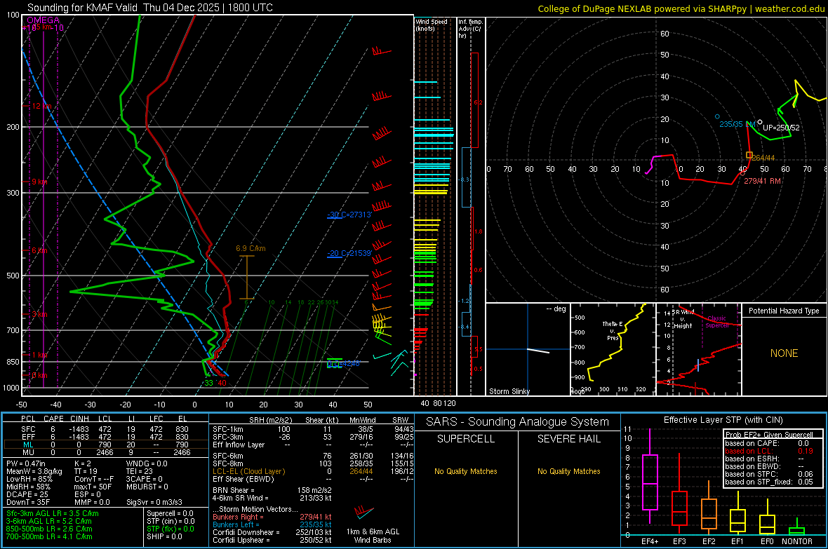The image size is (828, 549).
Task: Click the 'SHIP = 0.0' index value
Action: 164,536
